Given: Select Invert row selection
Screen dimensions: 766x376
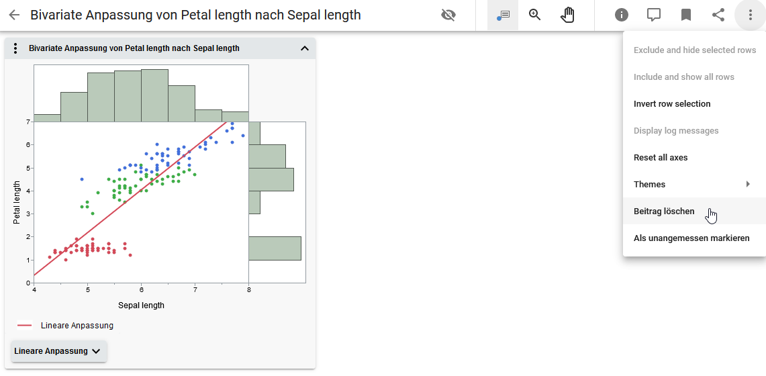Looking at the screenshot, I should coord(672,104).
